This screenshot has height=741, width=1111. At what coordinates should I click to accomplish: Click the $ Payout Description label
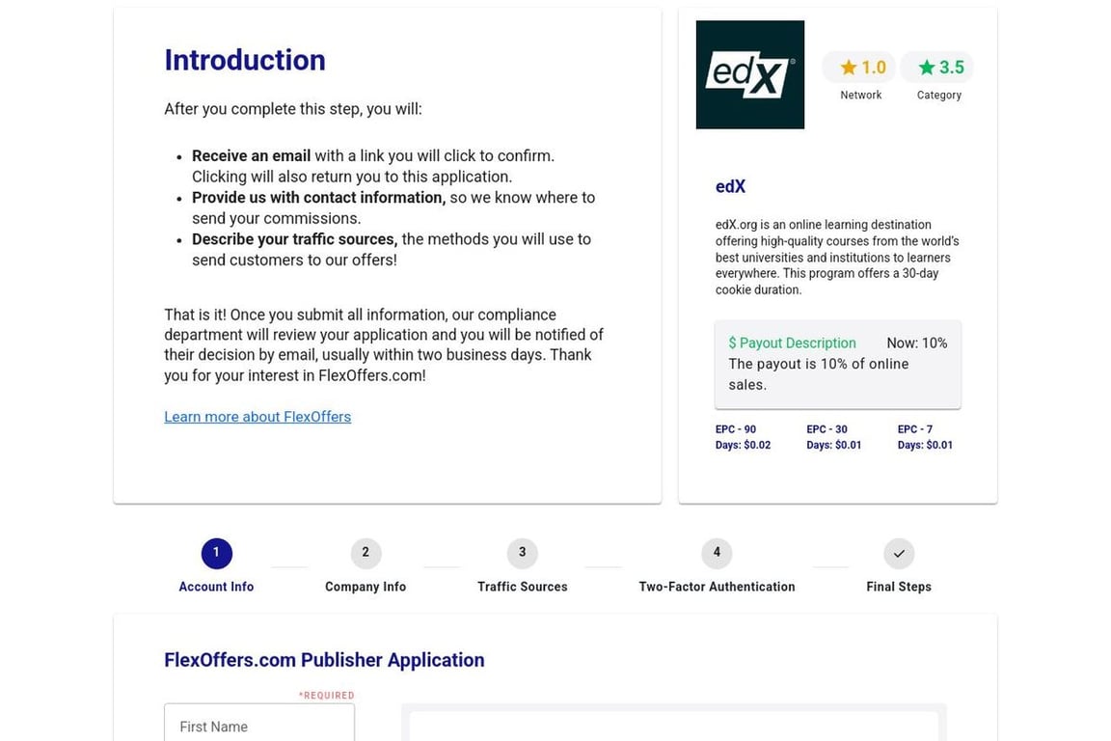(x=792, y=343)
